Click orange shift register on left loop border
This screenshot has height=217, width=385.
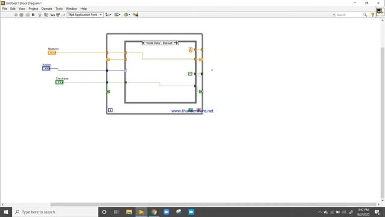pos(108,59)
